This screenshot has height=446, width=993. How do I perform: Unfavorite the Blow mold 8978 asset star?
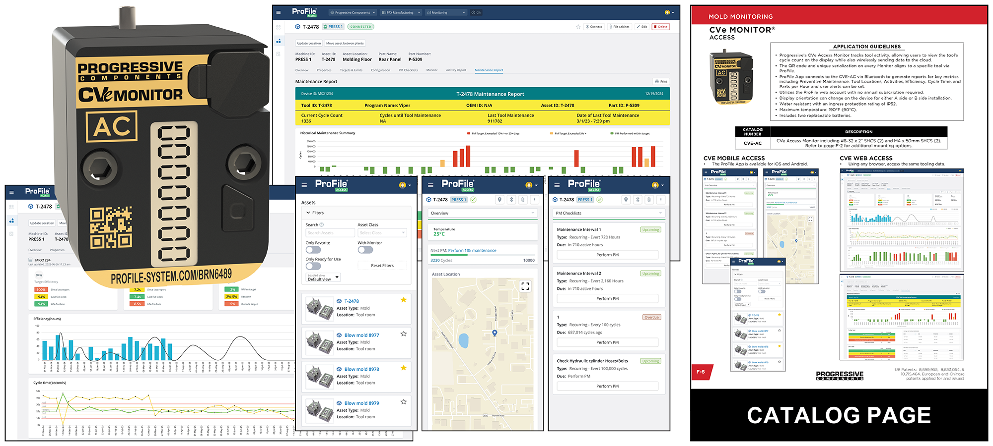click(404, 368)
